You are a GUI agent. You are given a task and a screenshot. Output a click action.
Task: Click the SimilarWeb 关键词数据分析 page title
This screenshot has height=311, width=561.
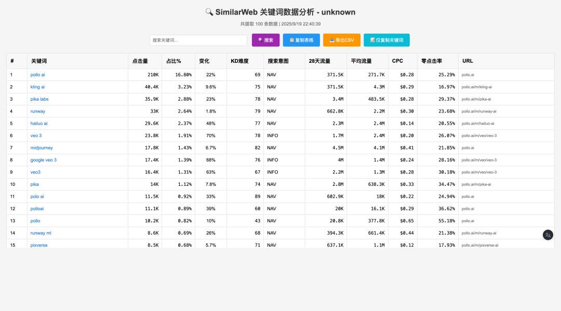point(280,12)
